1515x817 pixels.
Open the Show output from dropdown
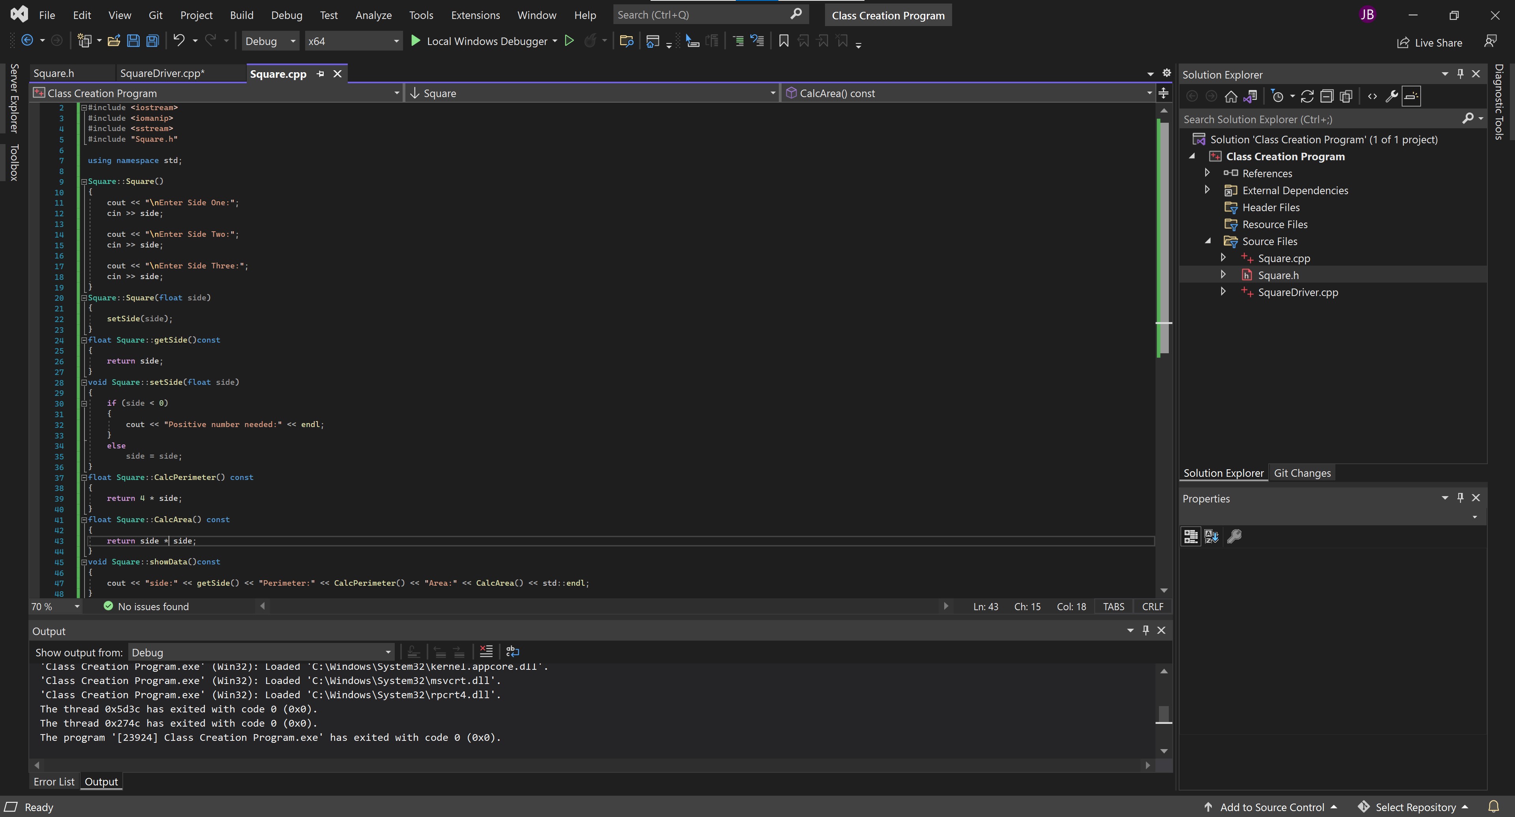[x=261, y=652]
